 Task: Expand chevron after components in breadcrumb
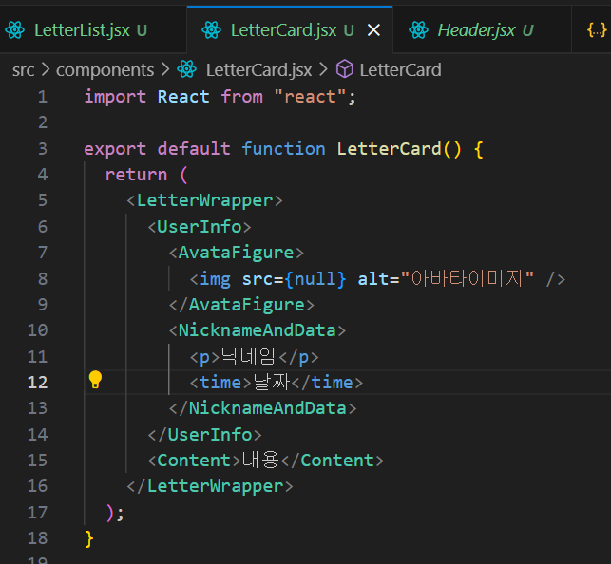pos(165,70)
